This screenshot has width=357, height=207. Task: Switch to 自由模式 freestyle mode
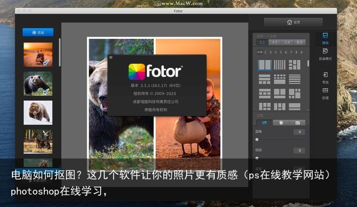[325, 54]
